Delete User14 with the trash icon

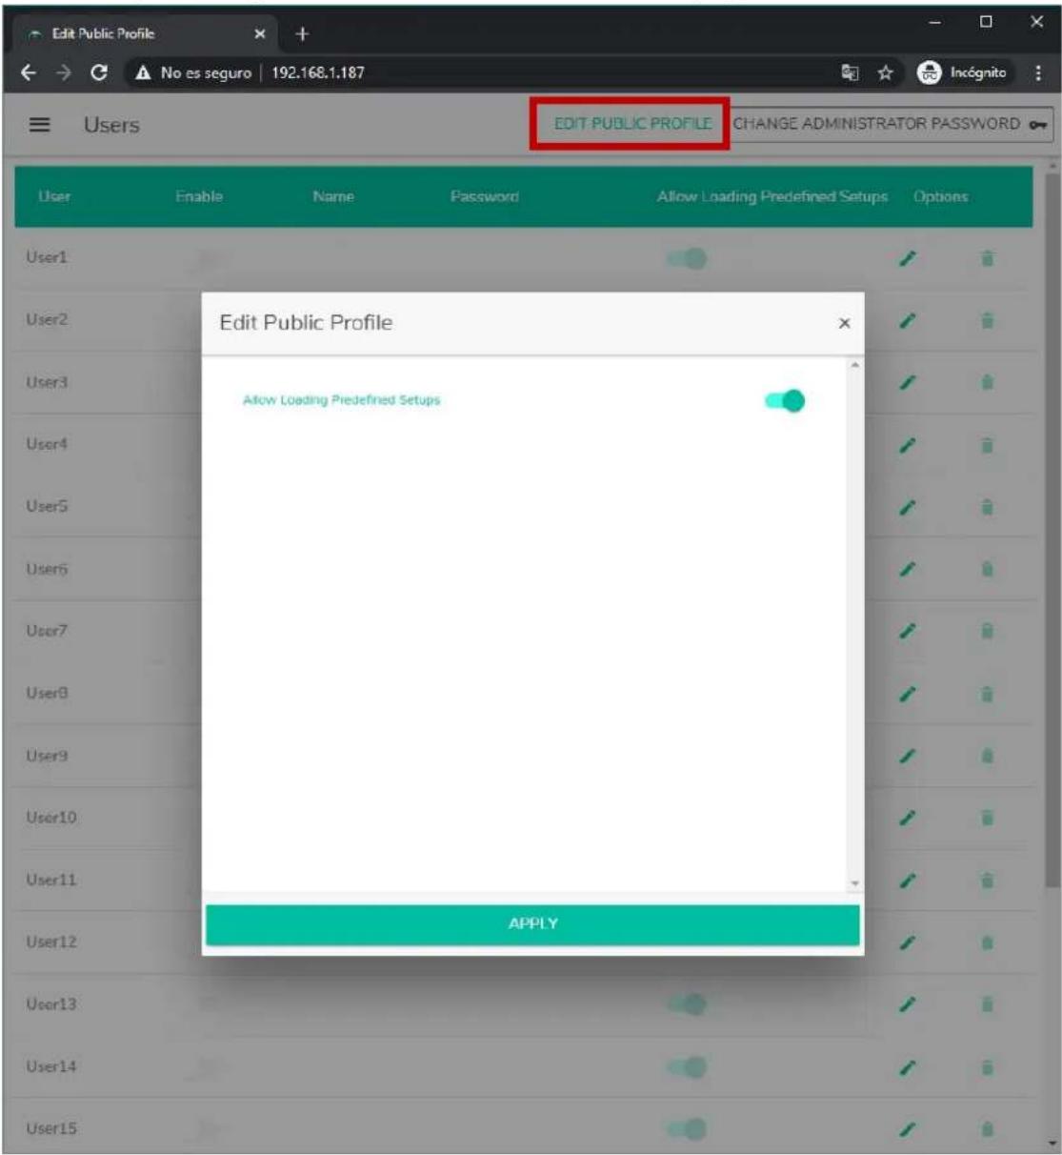988,1067
